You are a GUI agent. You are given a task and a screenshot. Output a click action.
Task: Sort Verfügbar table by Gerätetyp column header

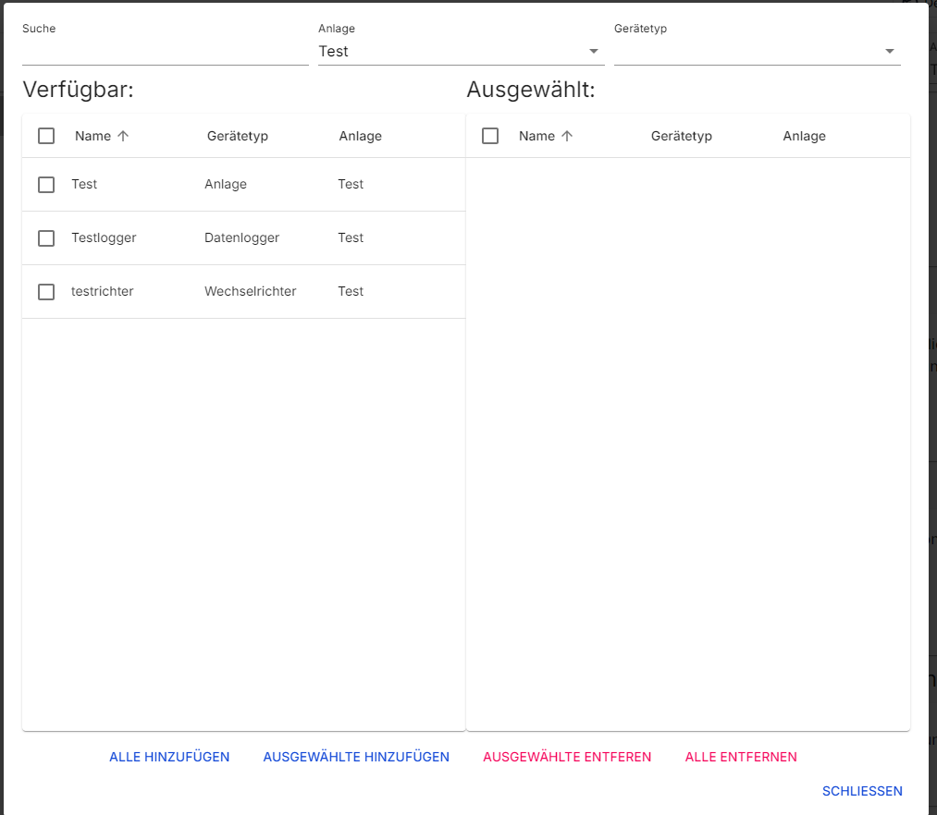[238, 136]
